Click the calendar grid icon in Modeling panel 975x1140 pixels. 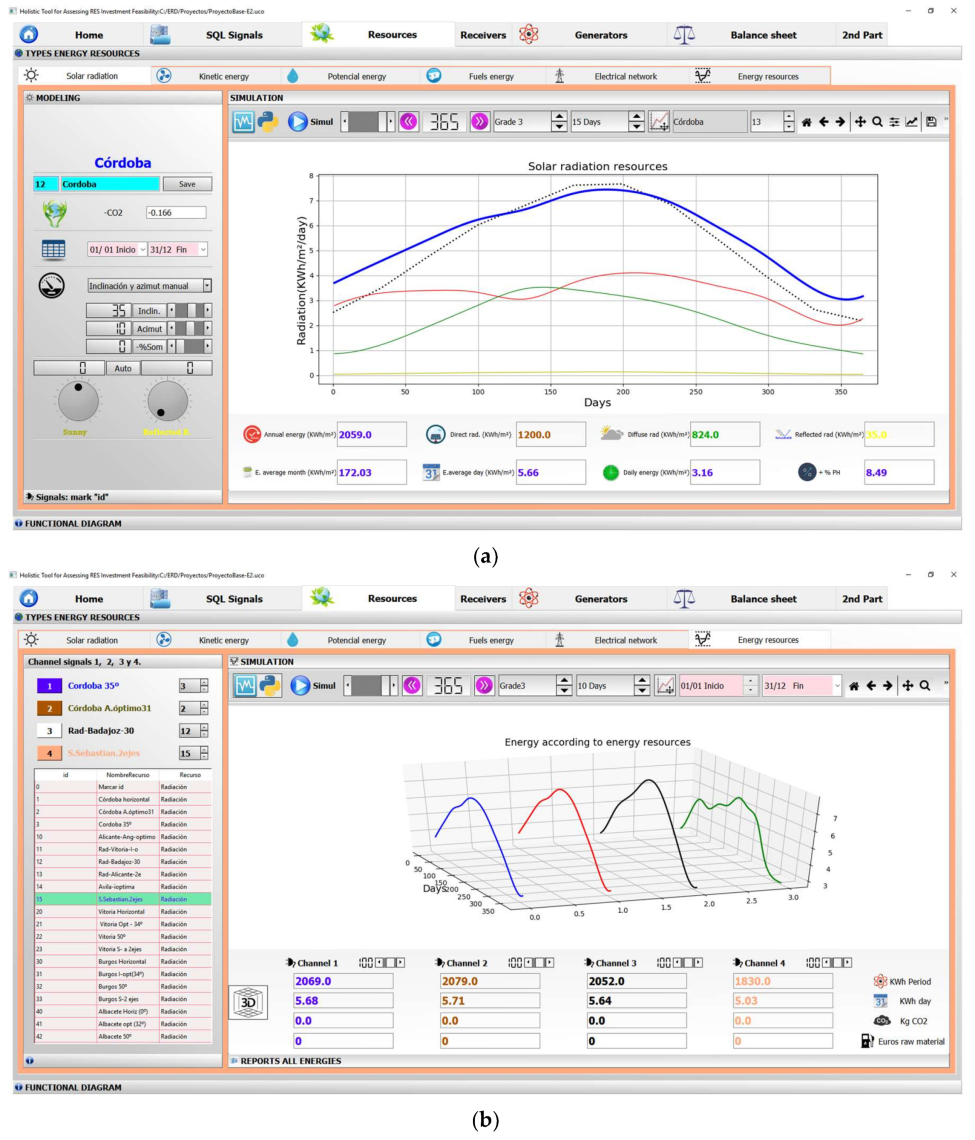tap(53, 249)
